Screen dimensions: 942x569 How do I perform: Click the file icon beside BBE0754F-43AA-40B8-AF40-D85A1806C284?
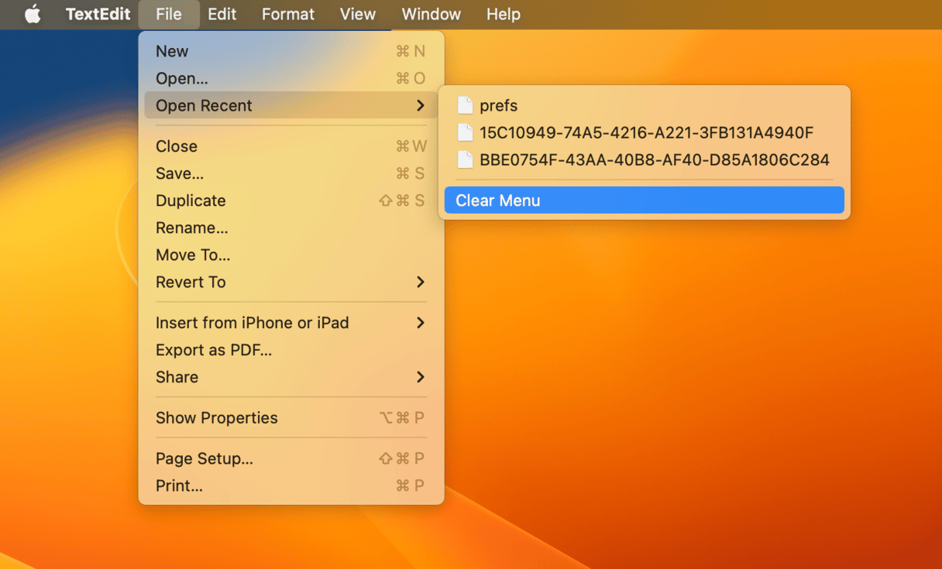coord(465,159)
